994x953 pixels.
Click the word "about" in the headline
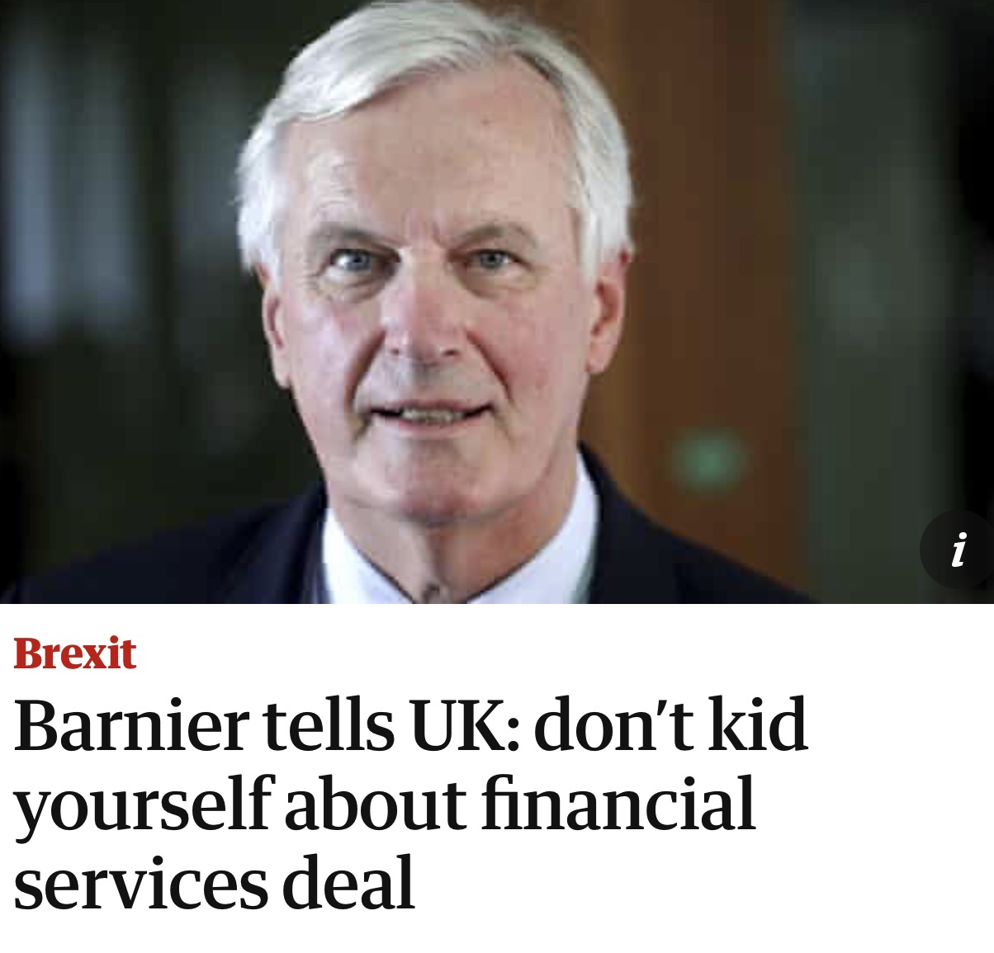374,804
